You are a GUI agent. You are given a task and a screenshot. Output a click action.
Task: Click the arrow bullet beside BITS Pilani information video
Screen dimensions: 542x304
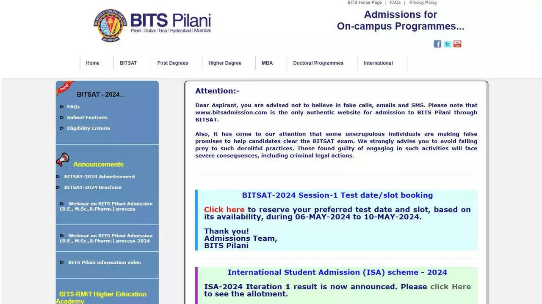coord(62,263)
